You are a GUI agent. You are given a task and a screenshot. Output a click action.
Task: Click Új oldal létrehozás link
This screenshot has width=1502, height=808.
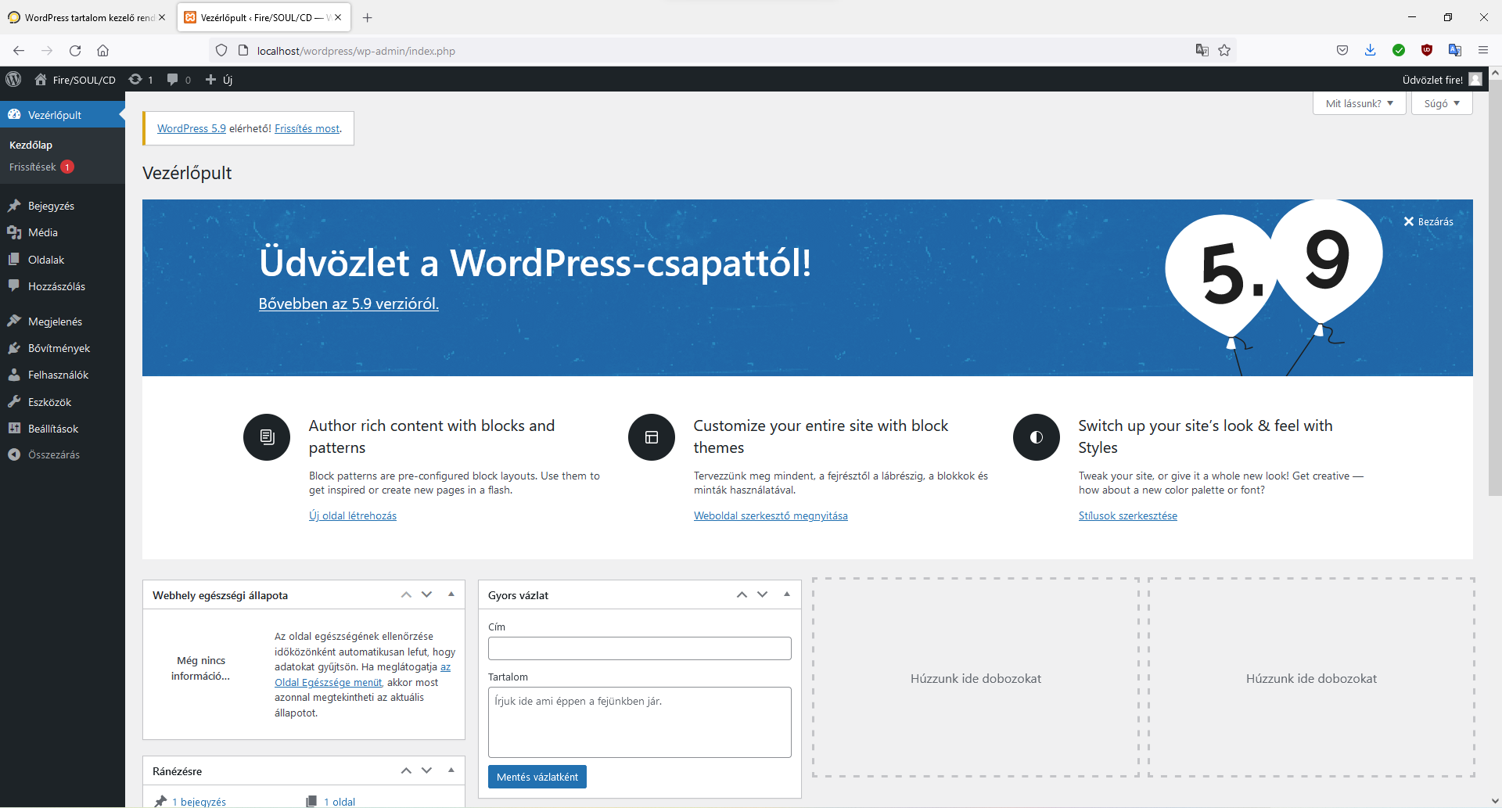coord(353,515)
